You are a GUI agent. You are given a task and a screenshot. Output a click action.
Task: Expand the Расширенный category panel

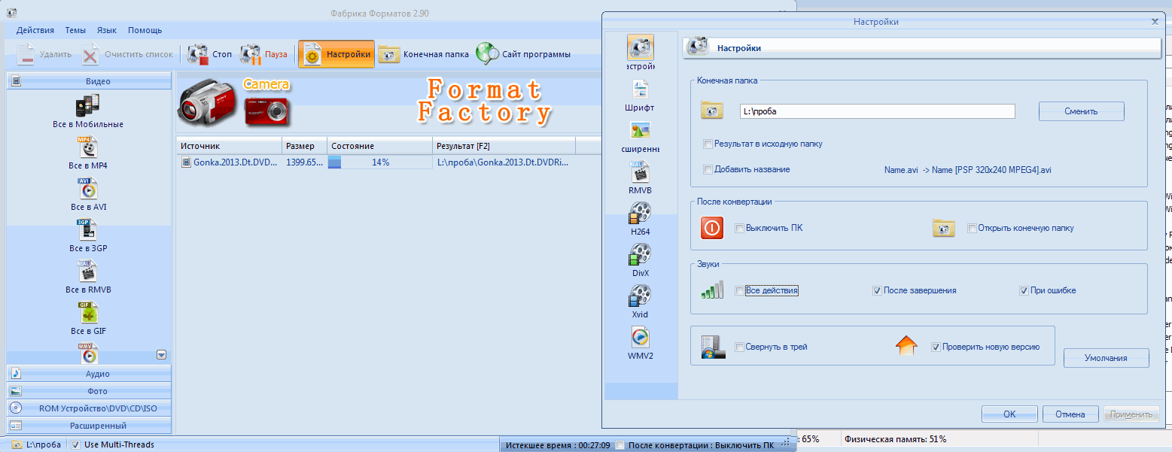click(x=89, y=426)
